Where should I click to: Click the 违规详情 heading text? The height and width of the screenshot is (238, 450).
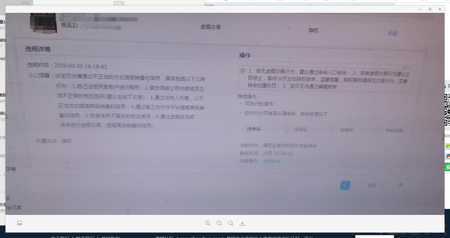(x=37, y=49)
